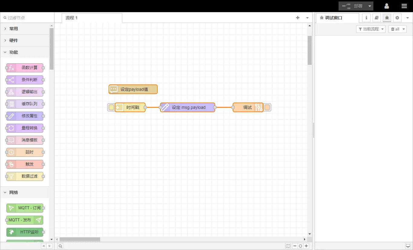Click the zoom out minus button
Image resolution: width=413 pixels, height=250 pixels.
pos(295,246)
